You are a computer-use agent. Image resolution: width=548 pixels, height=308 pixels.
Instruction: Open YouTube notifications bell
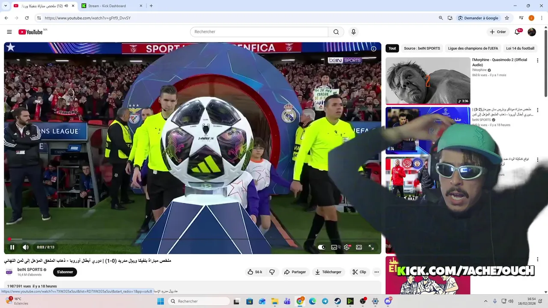[x=517, y=32]
